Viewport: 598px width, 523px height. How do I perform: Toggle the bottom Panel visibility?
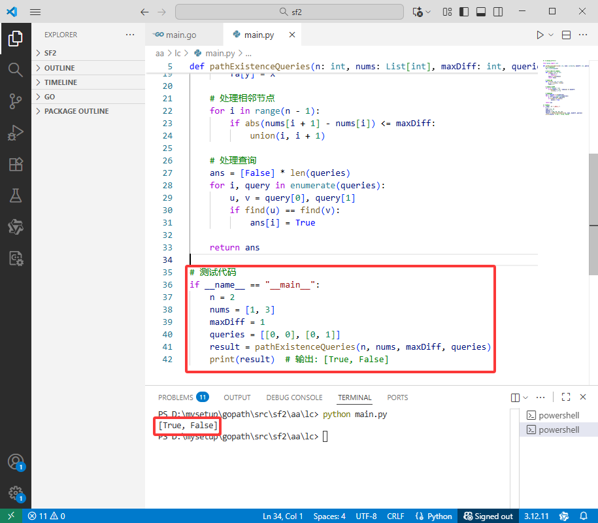coord(481,12)
